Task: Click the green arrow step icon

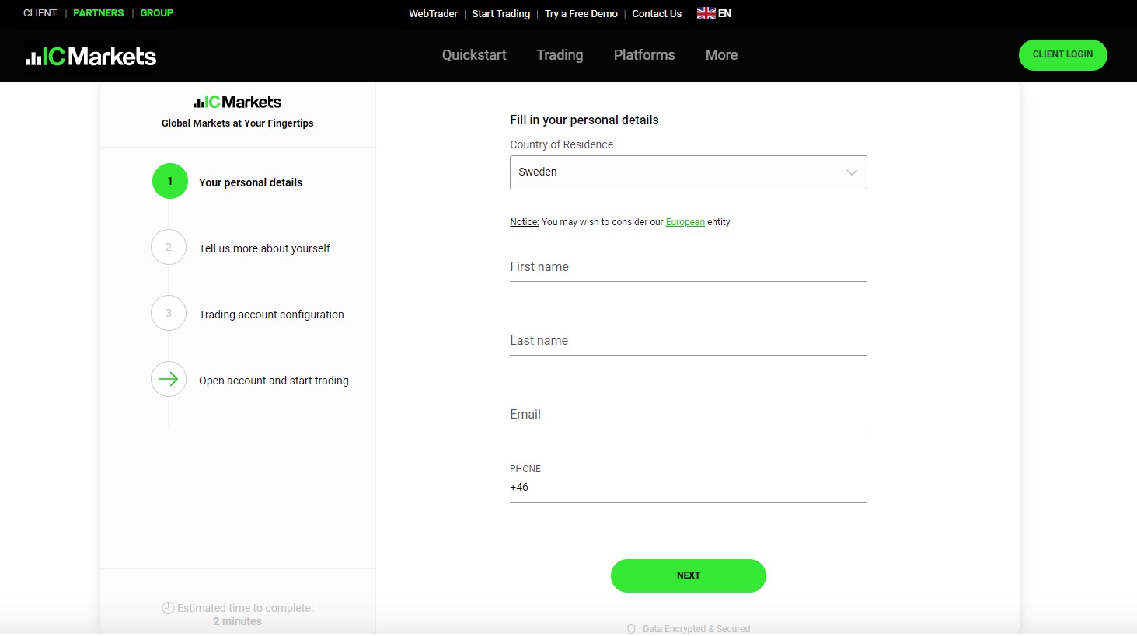Action: tap(169, 379)
